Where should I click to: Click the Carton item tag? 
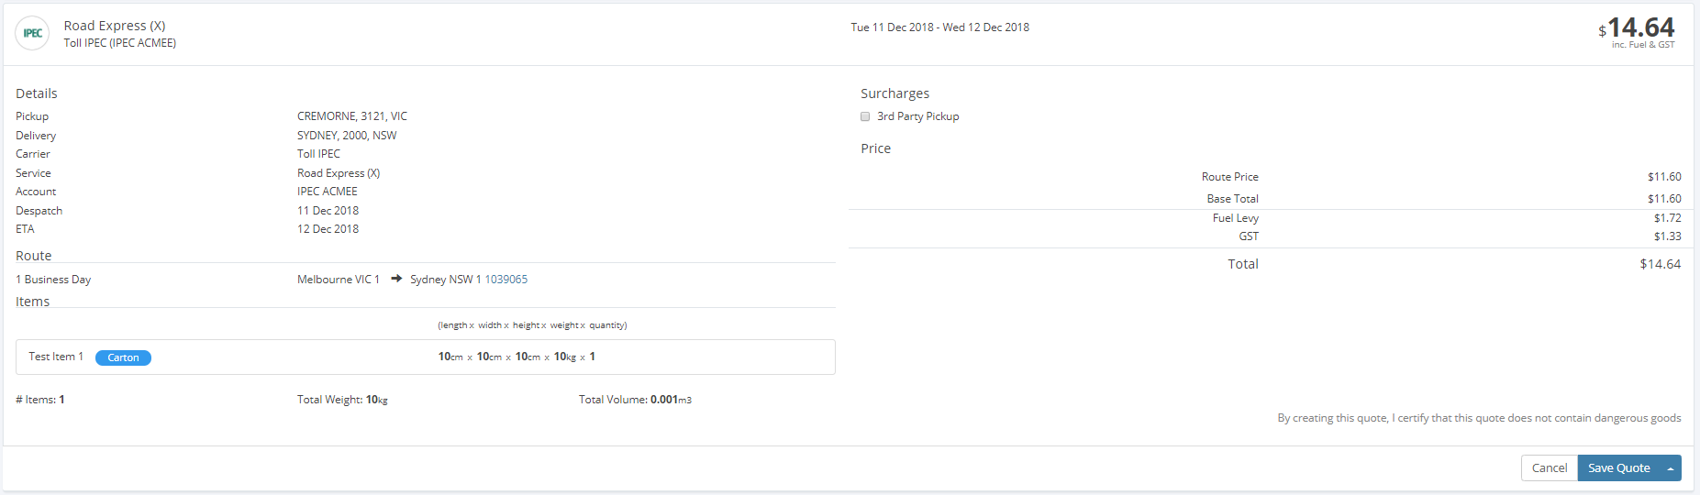point(123,357)
